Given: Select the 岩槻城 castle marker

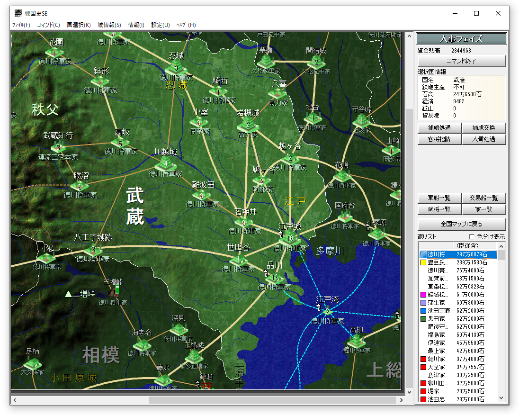Looking at the screenshot, I should coord(248,125).
